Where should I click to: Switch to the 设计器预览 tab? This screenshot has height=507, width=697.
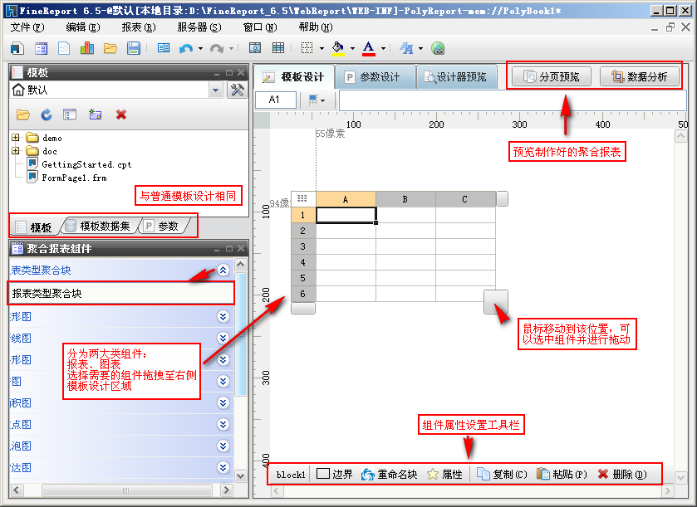(x=456, y=77)
